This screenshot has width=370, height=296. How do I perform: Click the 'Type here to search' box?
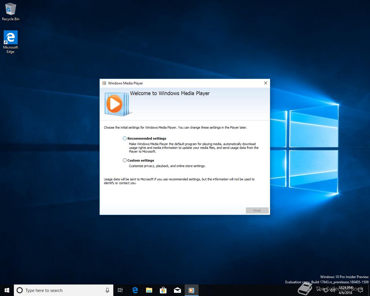click(64, 290)
